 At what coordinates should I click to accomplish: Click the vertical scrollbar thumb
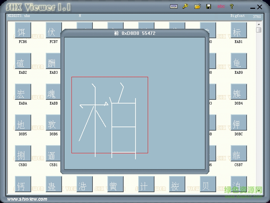pos(259,30)
